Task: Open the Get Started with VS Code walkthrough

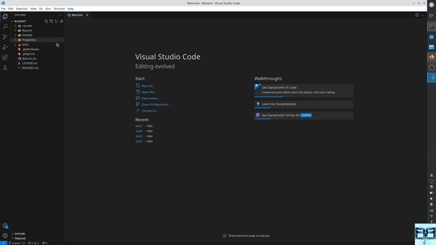Action: (x=304, y=90)
